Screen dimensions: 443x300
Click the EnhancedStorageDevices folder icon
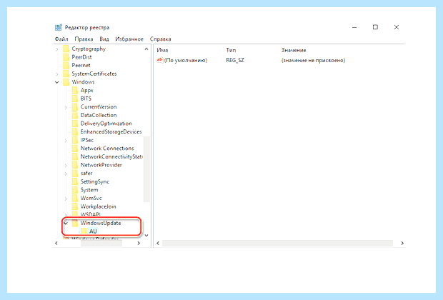click(75, 131)
